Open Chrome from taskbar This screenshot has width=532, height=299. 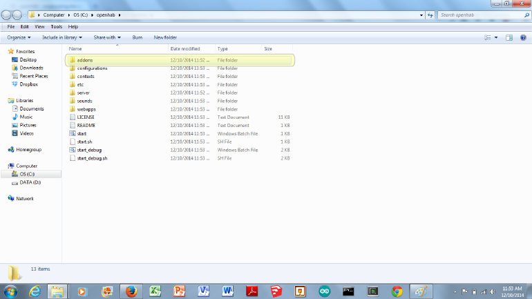tap(397, 291)
